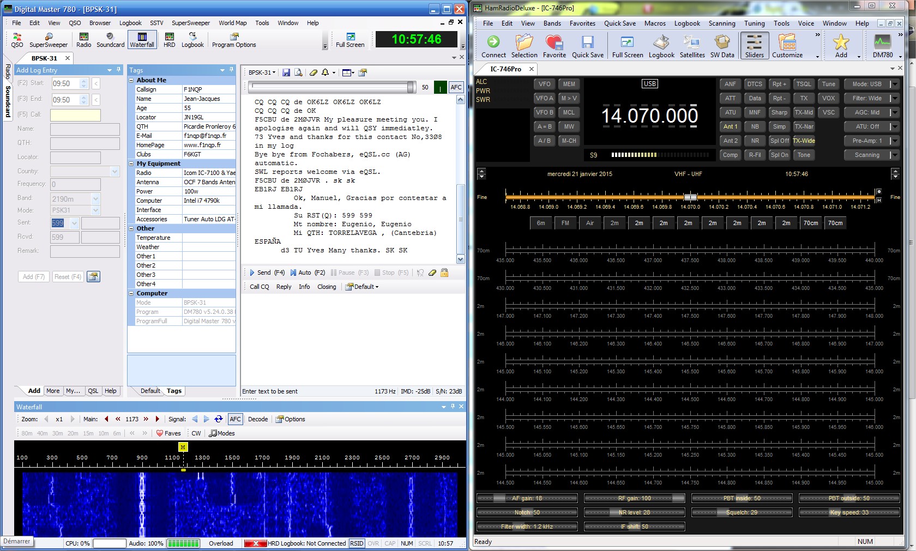Collapse the About Me tags section
Viewport: 916px width, 551px height.
click(x=131, y=80)
